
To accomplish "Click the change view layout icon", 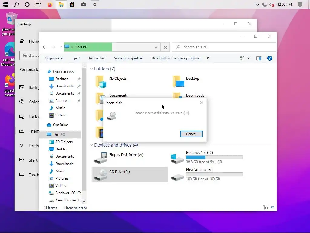I will (x=242, y=58).
